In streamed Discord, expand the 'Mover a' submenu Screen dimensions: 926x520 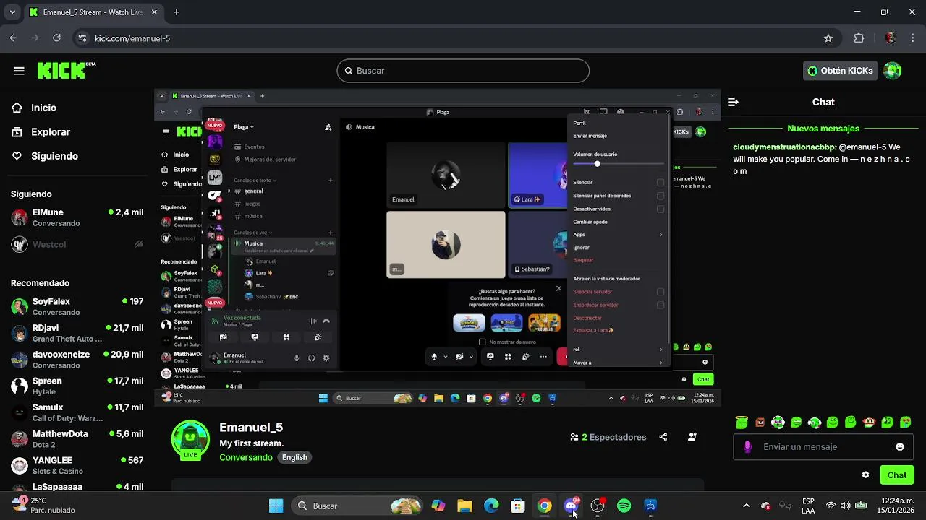(619, 363)
